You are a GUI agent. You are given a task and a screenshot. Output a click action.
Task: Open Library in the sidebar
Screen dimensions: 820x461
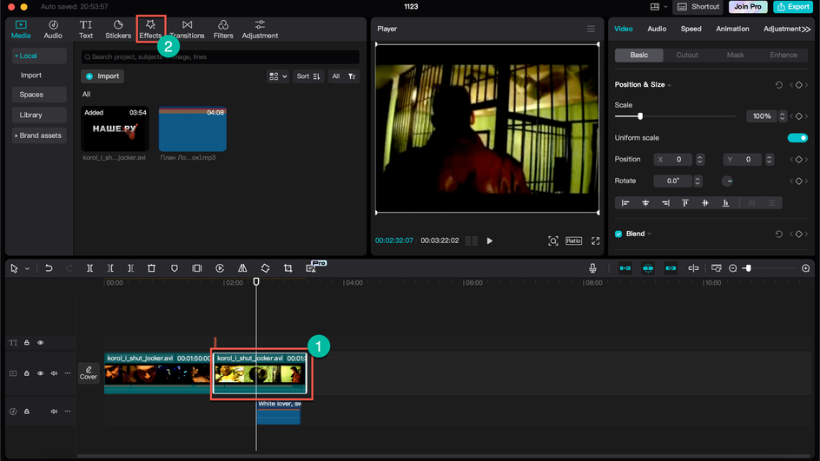coord(39,115)
